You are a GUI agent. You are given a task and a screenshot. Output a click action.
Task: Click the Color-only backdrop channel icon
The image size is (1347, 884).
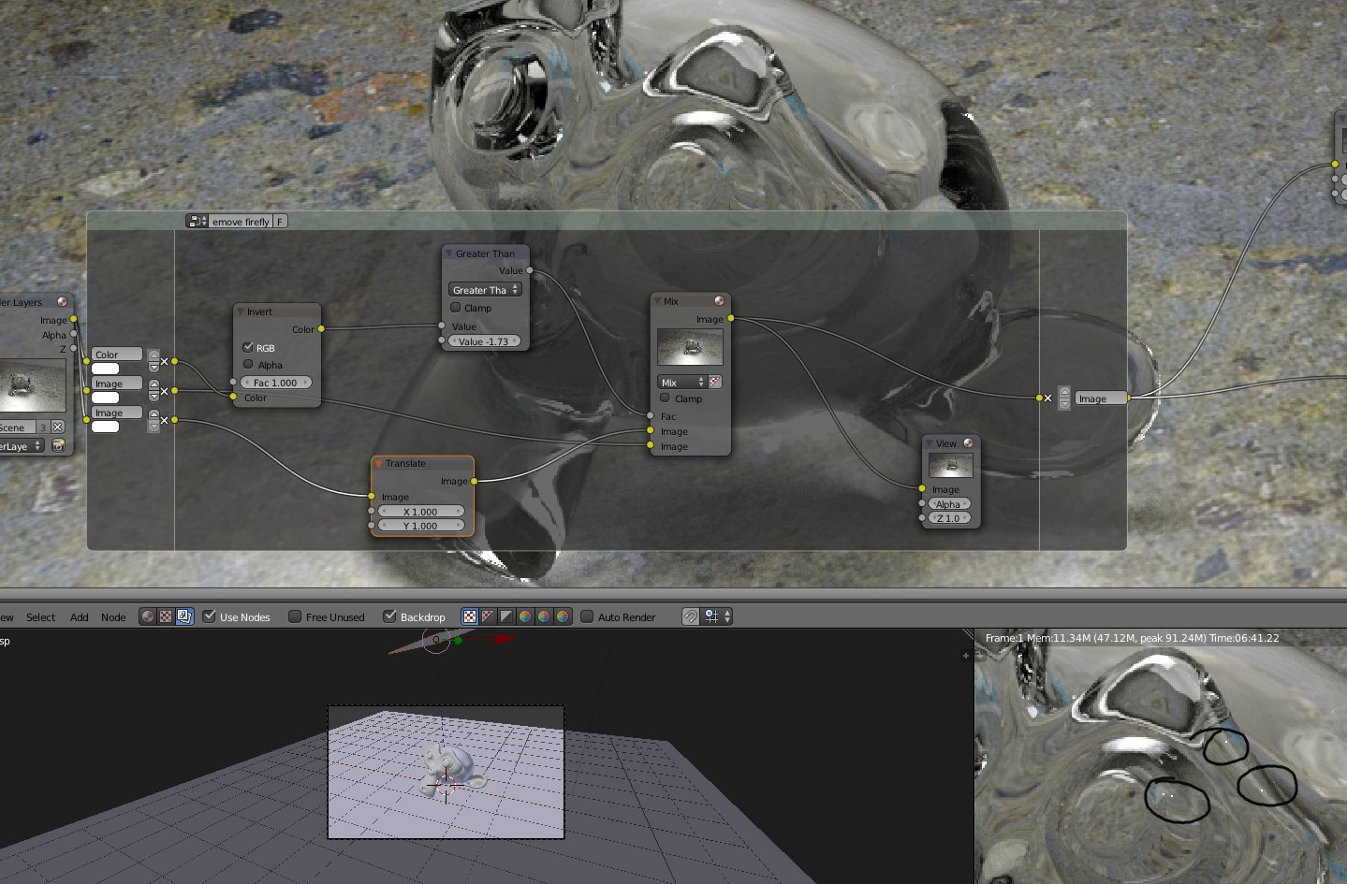click(488, 616)
